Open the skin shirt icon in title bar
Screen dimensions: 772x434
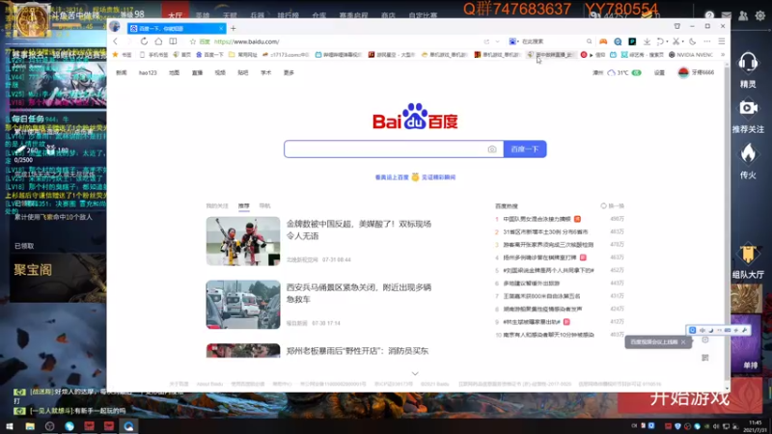point(677,26)
